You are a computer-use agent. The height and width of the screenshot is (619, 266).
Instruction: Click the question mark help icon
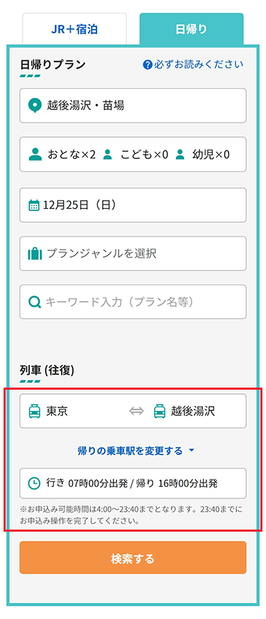pyautogui.click(x=148, y=65)
